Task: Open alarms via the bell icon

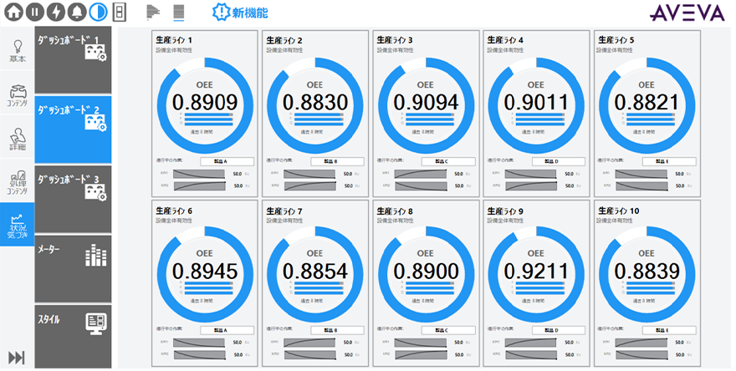Action: (76, 12)
